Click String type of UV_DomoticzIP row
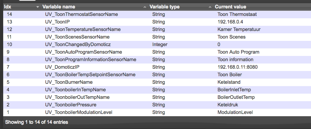The width and height of the screenshot is (311, 129). (158, 67)
